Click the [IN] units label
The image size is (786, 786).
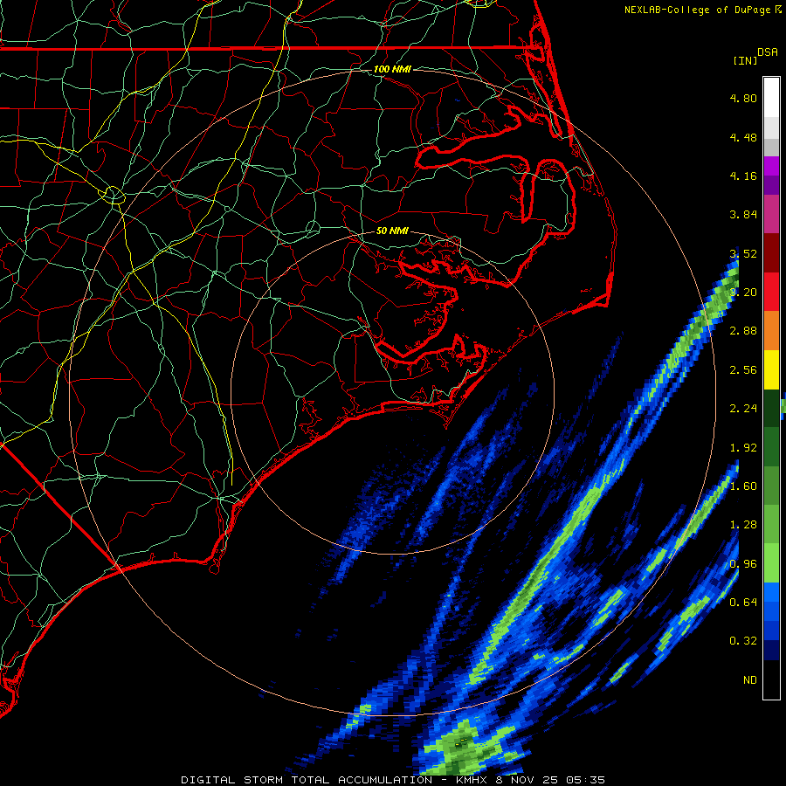[745, 60]
